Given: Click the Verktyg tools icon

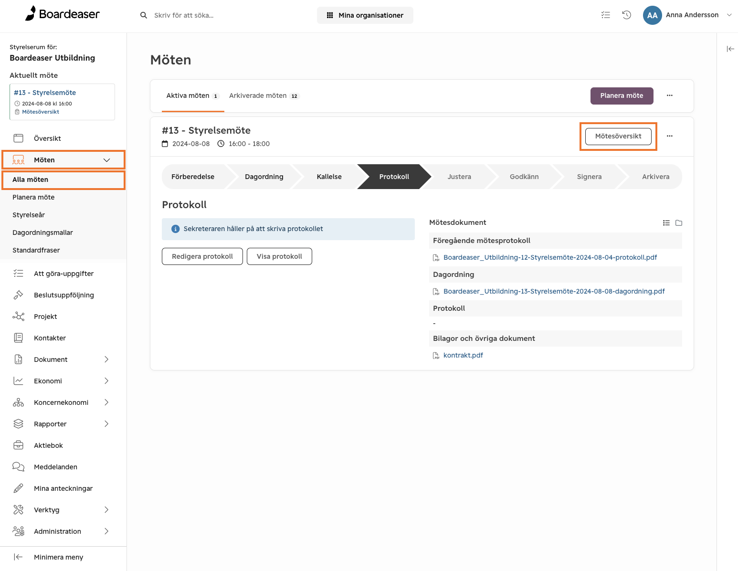Looking at the screenshot, I should 19,509.
